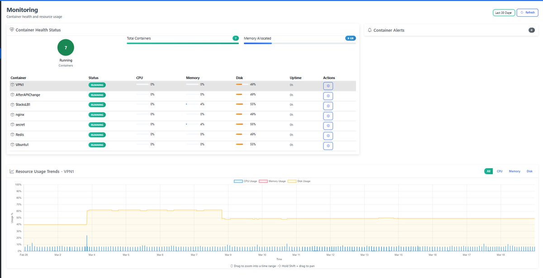This screenshot has height=278, width=543.
Task: Click the circular refresh icon in the Refresh button
Action: point(521,12)
